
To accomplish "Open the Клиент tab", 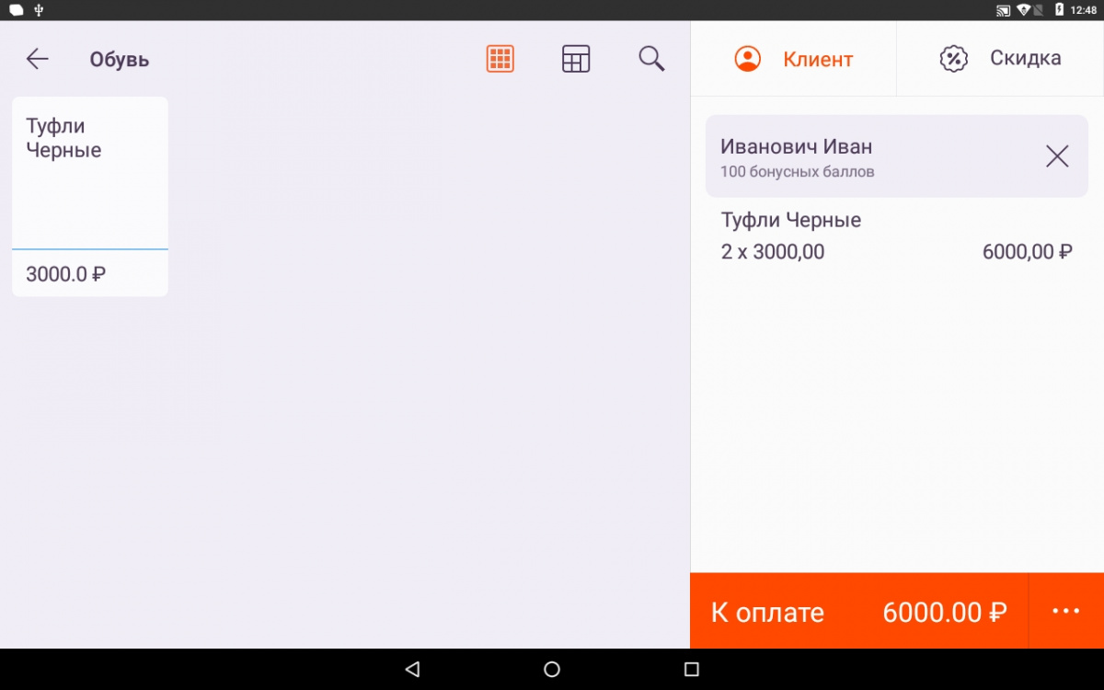I will (793, 59).
